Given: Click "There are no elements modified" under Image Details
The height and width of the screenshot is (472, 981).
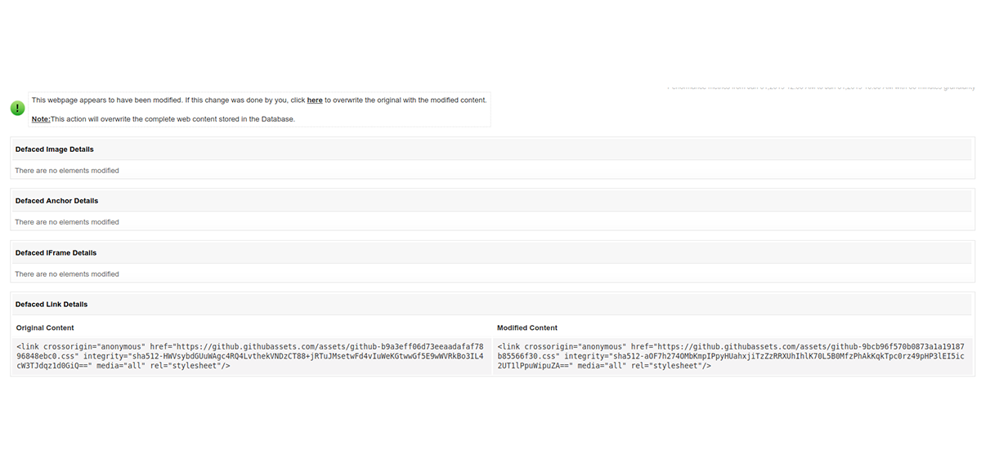Looking at the screenshot, I should tap(66, 170).
